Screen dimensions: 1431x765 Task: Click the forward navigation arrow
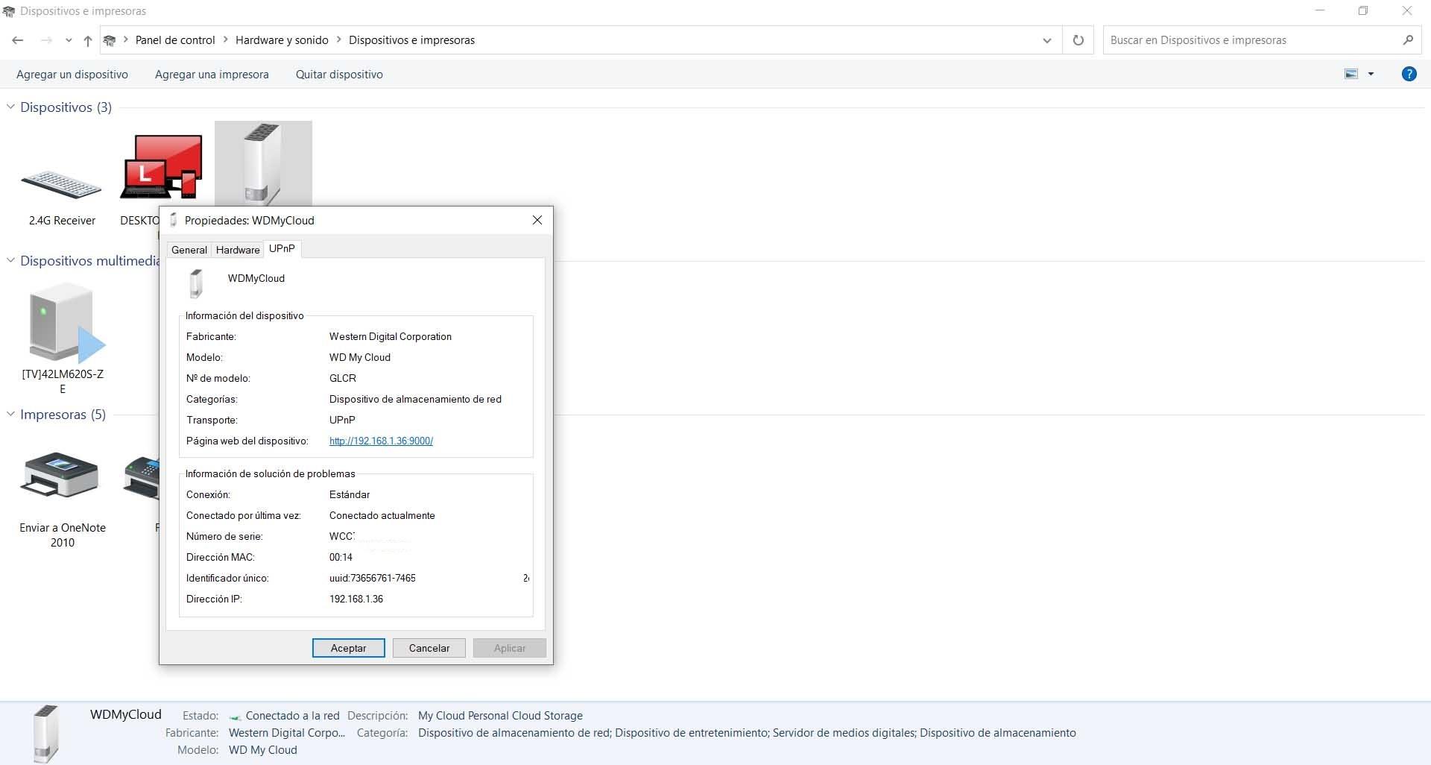click(46, 40)
